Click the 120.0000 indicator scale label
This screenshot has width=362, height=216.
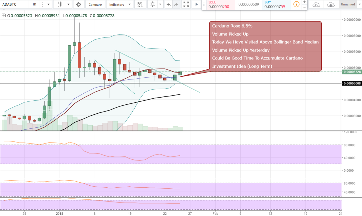coord(350,132)
